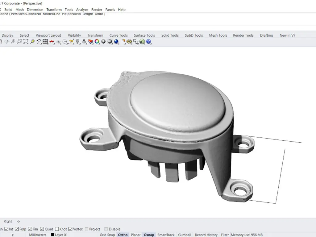Click the lock objects padlock icon
Image resolution: width=316 pixels, height=237 pixels.
[84, 42]
